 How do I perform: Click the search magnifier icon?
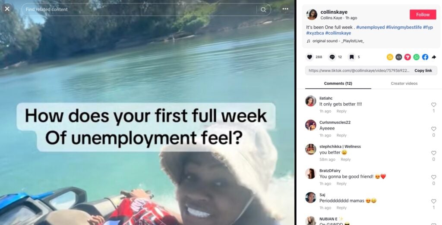[263, 9]
